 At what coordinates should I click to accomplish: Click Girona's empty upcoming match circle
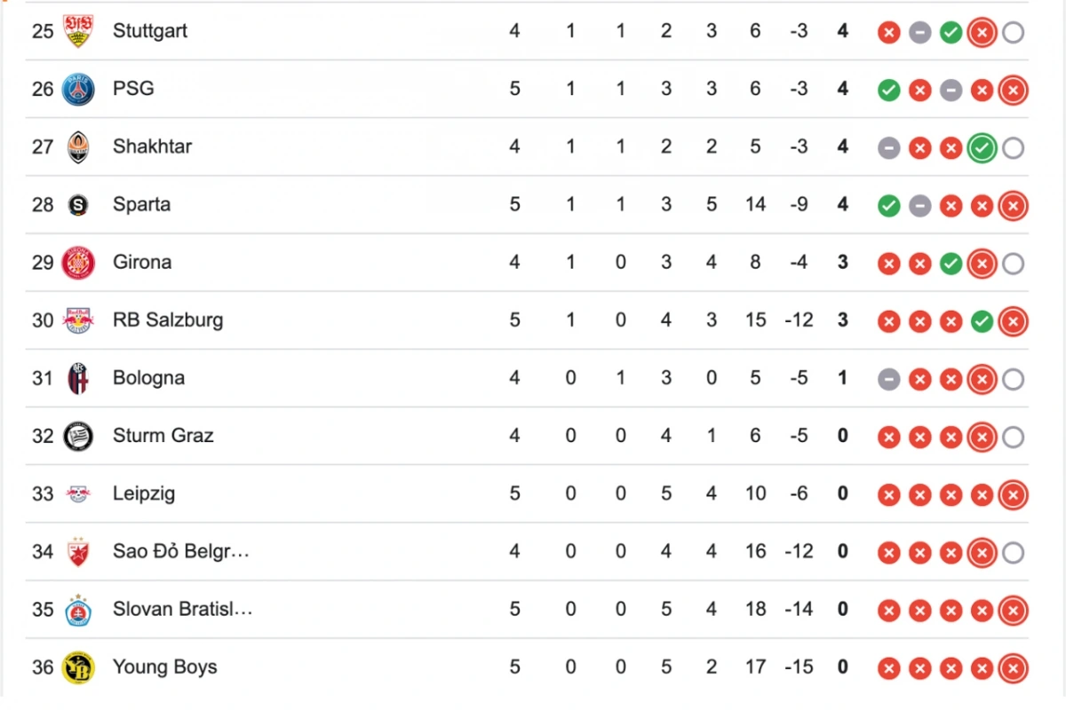1013,264
